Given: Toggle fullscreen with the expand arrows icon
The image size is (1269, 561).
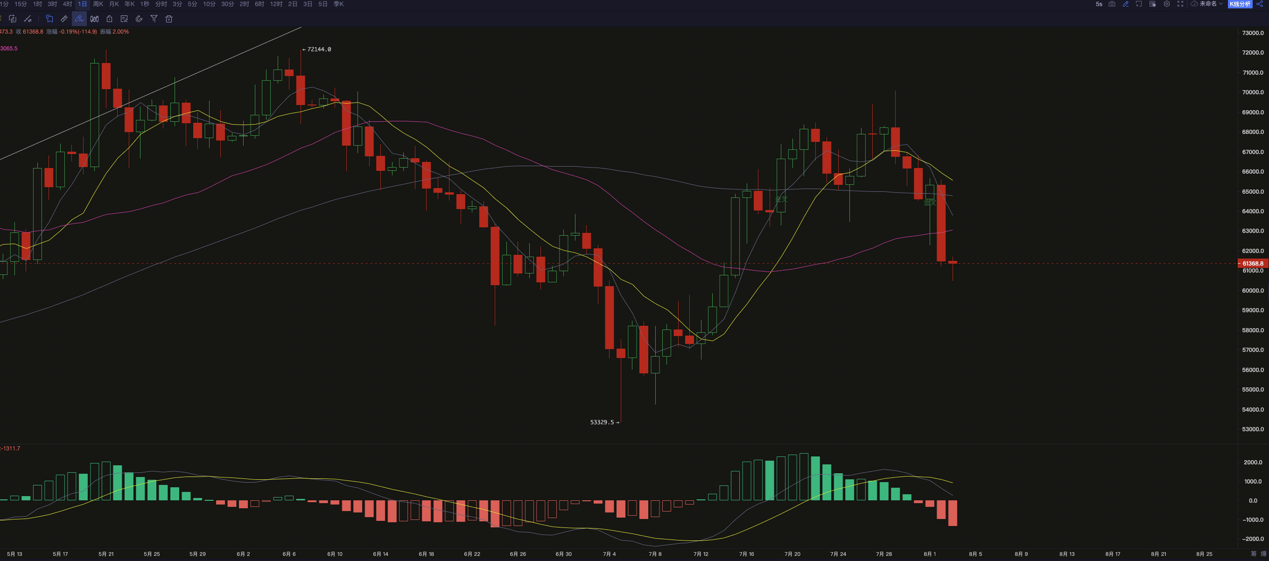Looking at the screenshot, I should (1180, 4).
